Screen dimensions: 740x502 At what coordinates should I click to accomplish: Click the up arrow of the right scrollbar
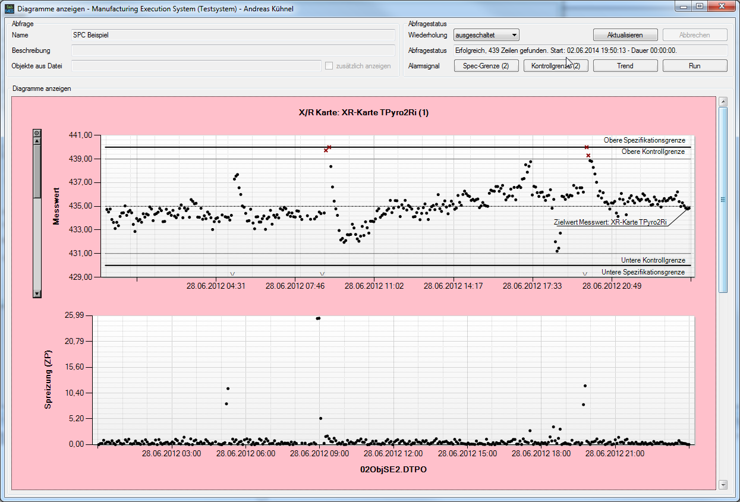click(x=724, y=101)
